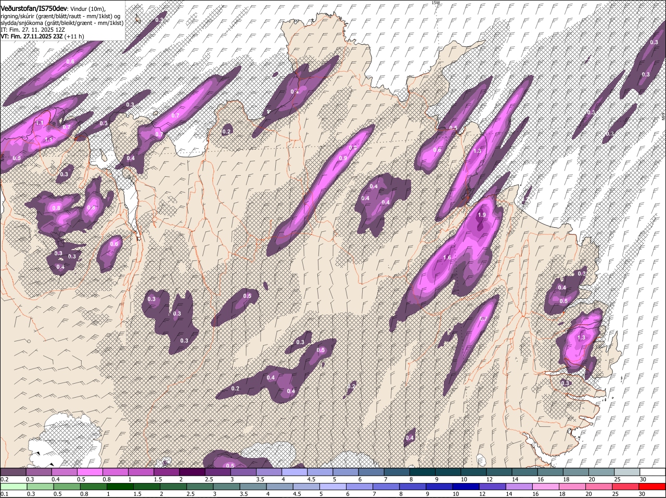Pick lower legend swatch between 16 and 18

click(546, 487)
